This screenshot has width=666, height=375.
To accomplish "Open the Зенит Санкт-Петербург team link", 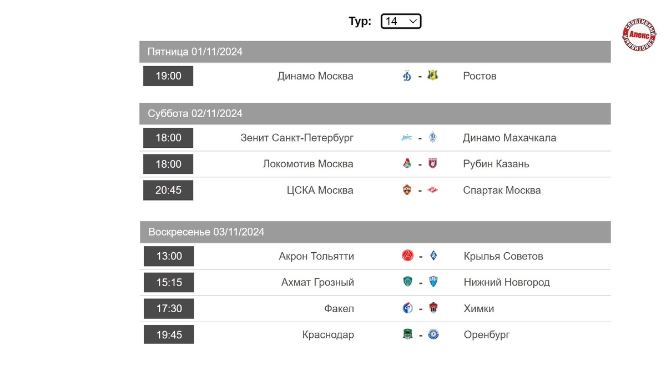I will tap(297, 138).
